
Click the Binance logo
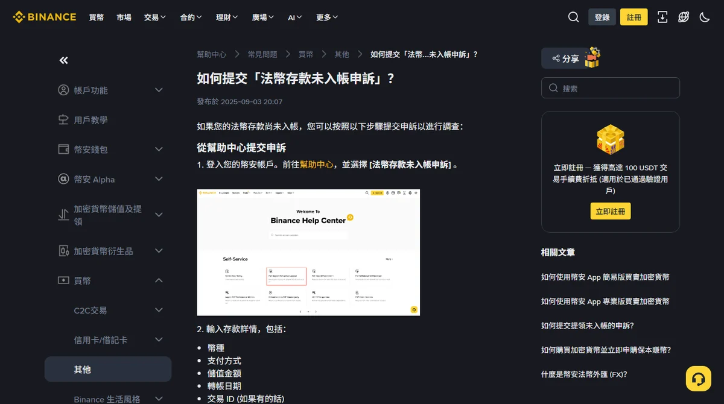coord(45,17)
